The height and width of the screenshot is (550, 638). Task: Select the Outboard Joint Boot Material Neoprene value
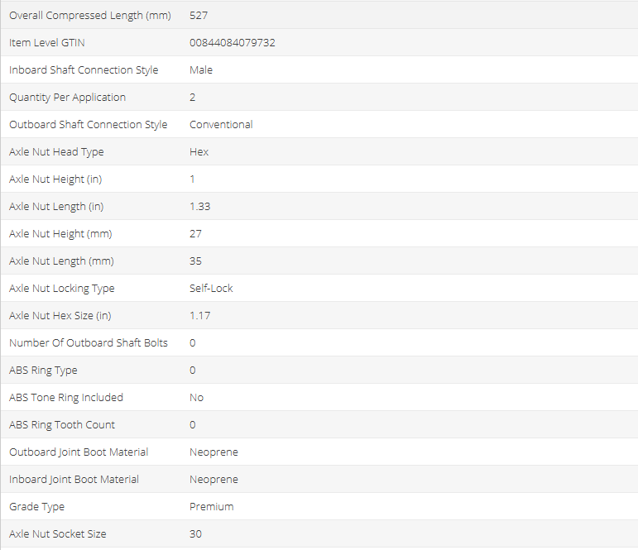click(213, 452)
